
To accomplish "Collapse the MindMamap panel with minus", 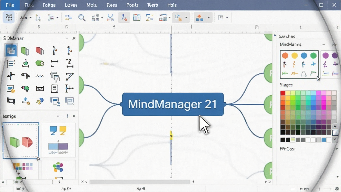I will [324, 44].
